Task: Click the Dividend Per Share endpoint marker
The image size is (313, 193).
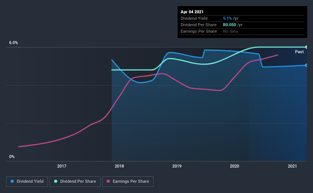Action: (306, 47)
